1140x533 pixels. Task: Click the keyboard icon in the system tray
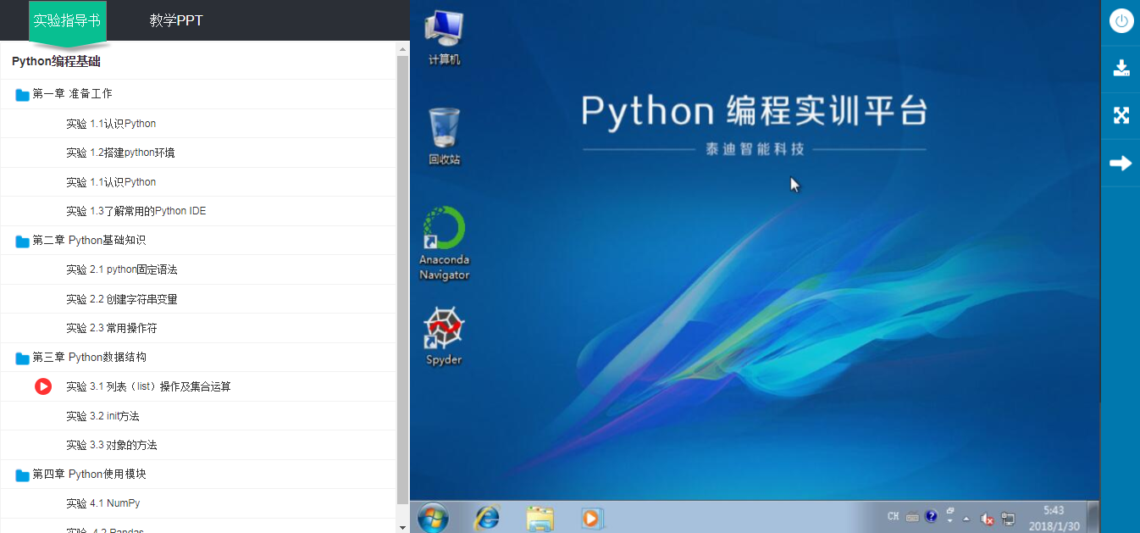(x=912, y=517)
